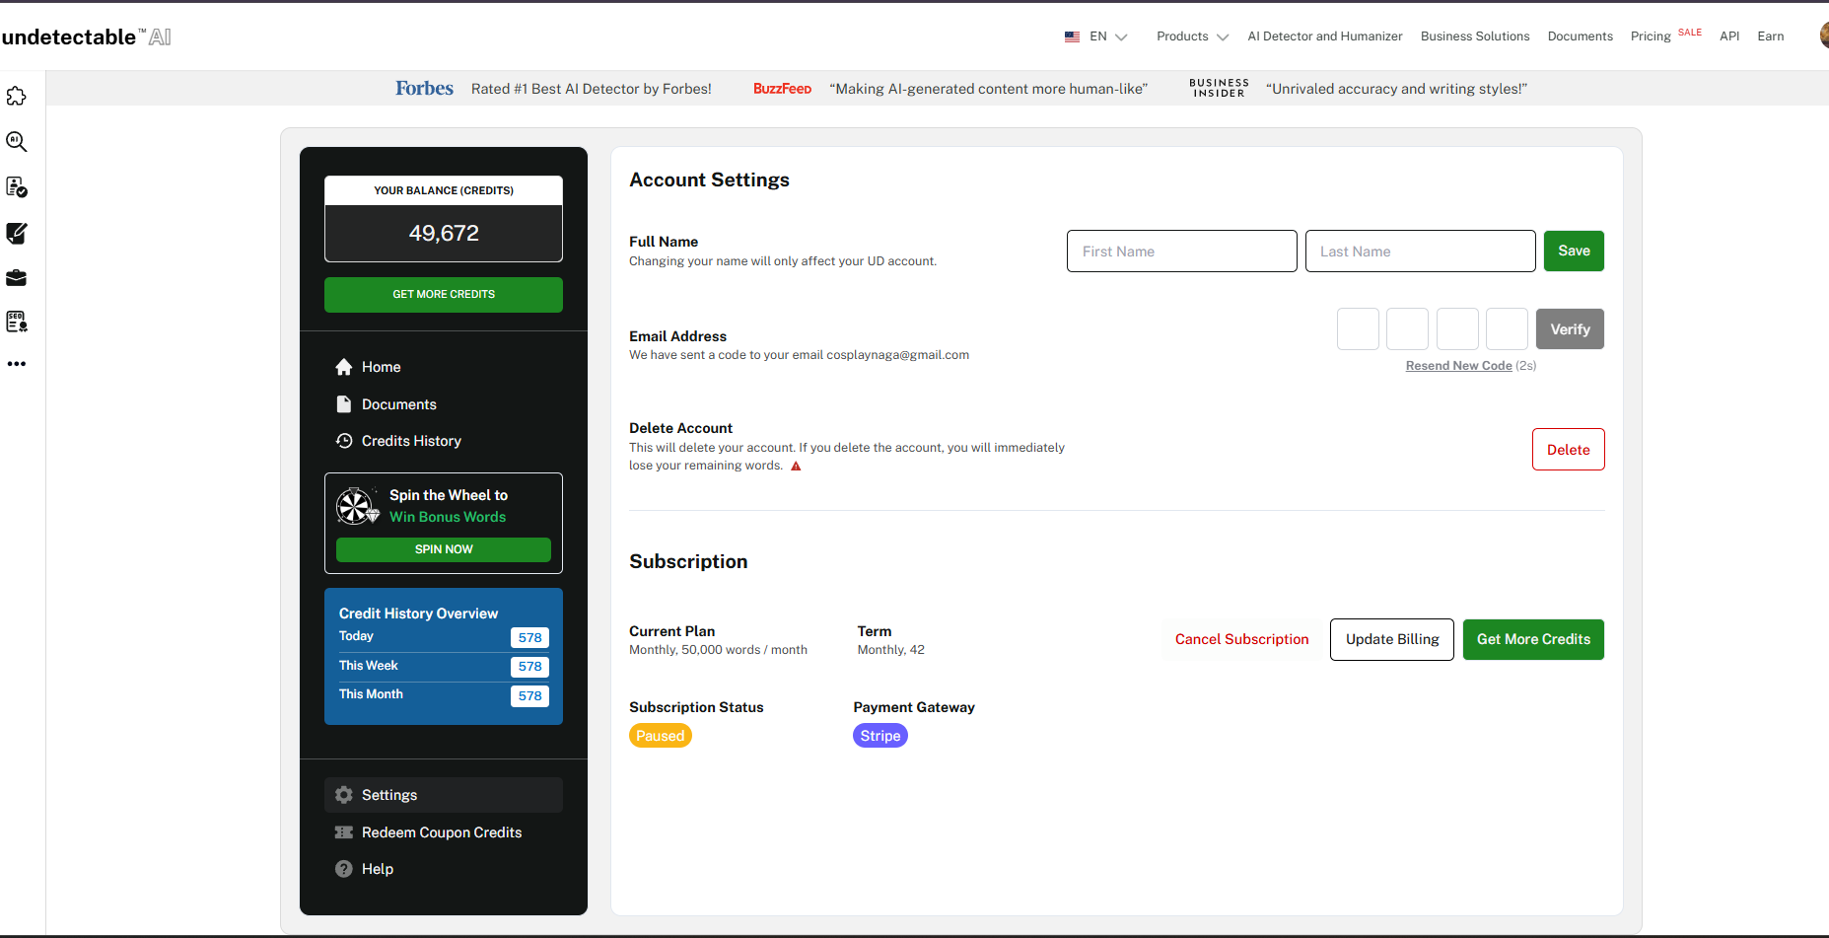The width and height of the screenshot is (1829, 938).
Task: Show more tools via three-dots icon
Action: click(17, 364)
